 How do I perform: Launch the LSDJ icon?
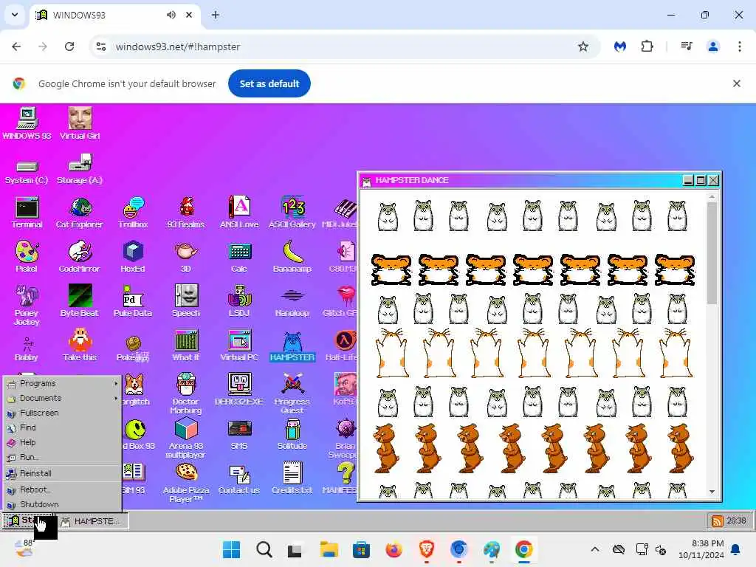tap(239, 301)
